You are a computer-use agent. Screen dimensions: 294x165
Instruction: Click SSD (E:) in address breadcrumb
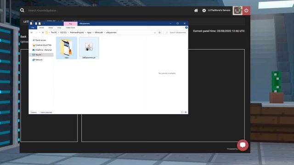tap(63, 33)
